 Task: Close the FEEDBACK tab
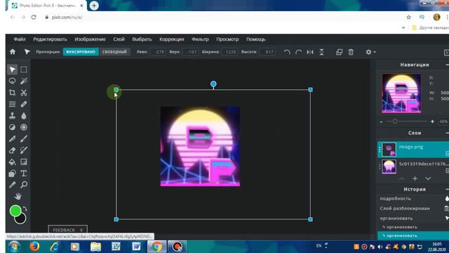tap(81, 230)
